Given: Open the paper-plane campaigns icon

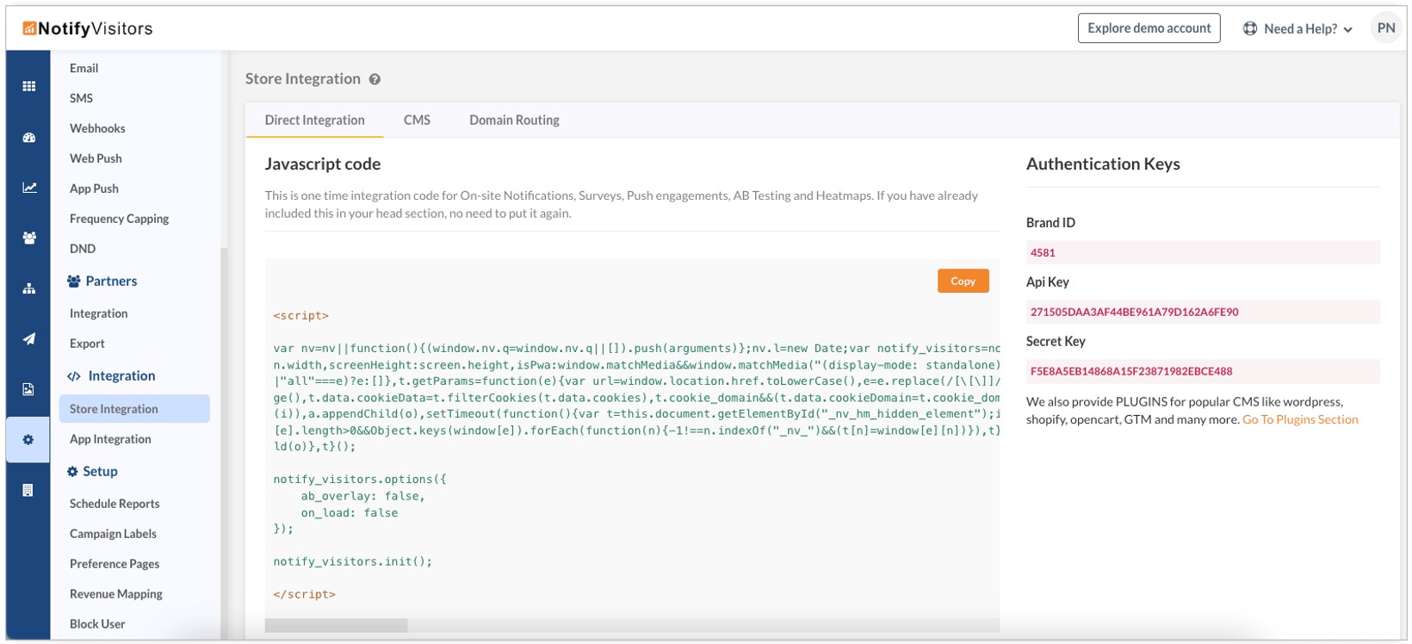Looking at the screenshot, I should (28, 339).
